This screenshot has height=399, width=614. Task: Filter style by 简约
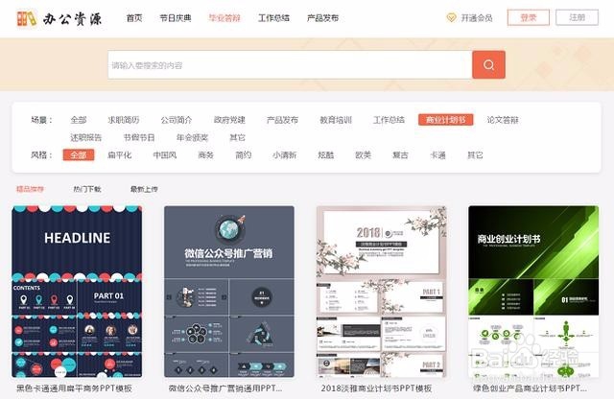coord(243,155)
